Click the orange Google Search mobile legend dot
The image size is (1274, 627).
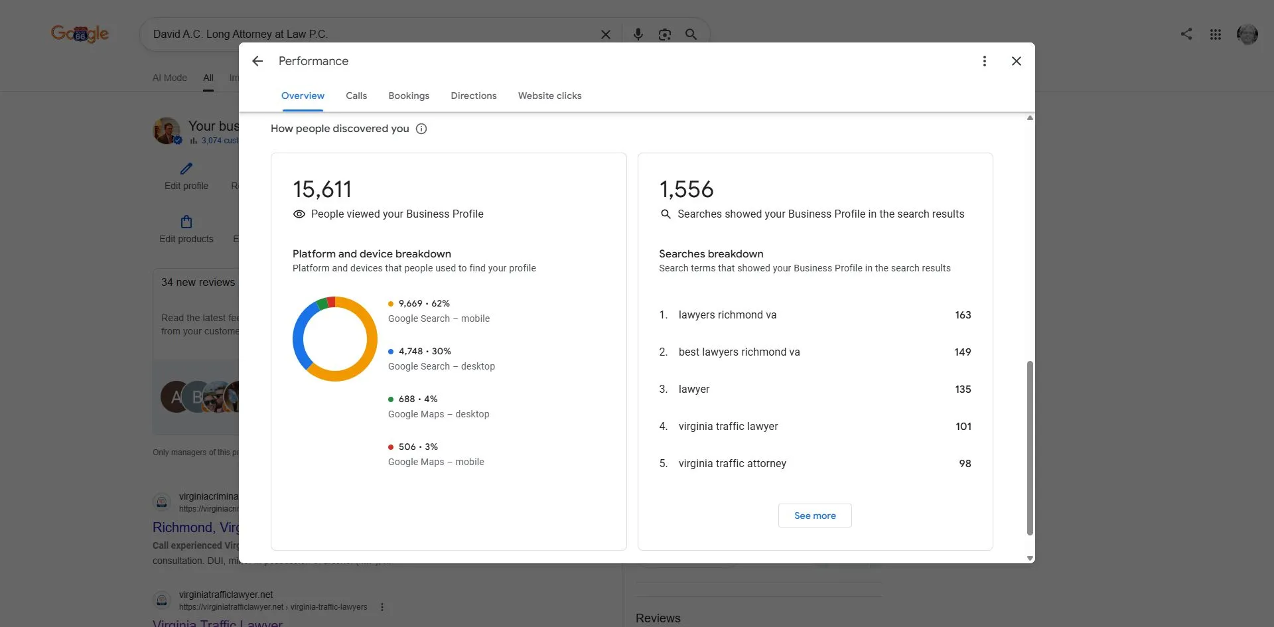pyautogui.click(x=391, y=304)
